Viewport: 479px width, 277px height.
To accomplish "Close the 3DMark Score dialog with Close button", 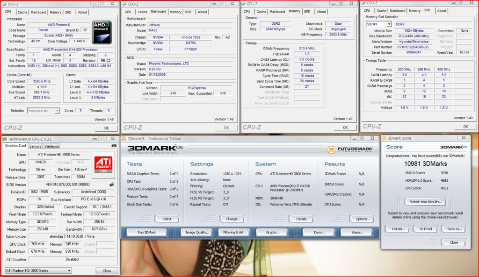I will [x=454, y=242].
